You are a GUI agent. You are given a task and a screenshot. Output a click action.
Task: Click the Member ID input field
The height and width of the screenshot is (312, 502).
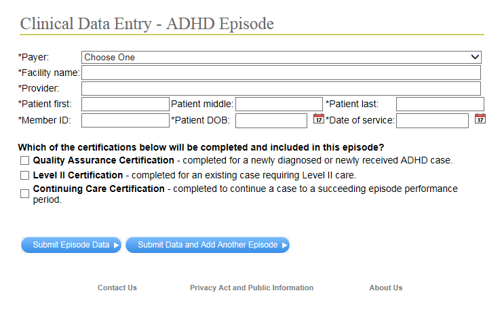(125, 120)
